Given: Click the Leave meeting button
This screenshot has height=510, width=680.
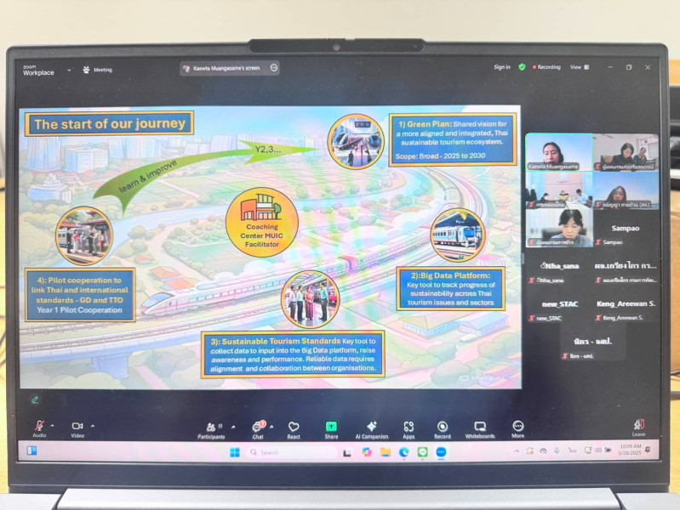Looking at the screenshot, I should pyautogui.click(x=638, y=427).
